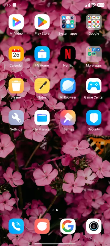
Task: Open the More apps folder
Action: coord(94,54)
